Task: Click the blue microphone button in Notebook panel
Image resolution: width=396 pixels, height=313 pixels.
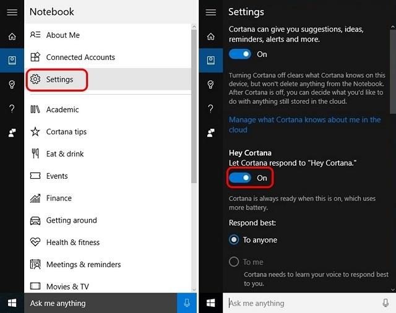Action: (x=187, y=303)
